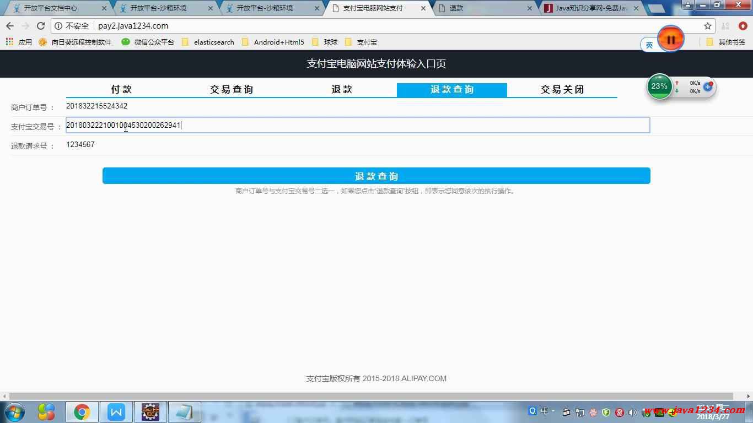Click the 商户订单号 field value 201832215524342
This screenshot has width=753, height=423.
96,106
